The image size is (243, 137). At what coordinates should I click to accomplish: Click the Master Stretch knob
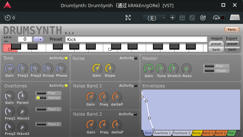174,68
